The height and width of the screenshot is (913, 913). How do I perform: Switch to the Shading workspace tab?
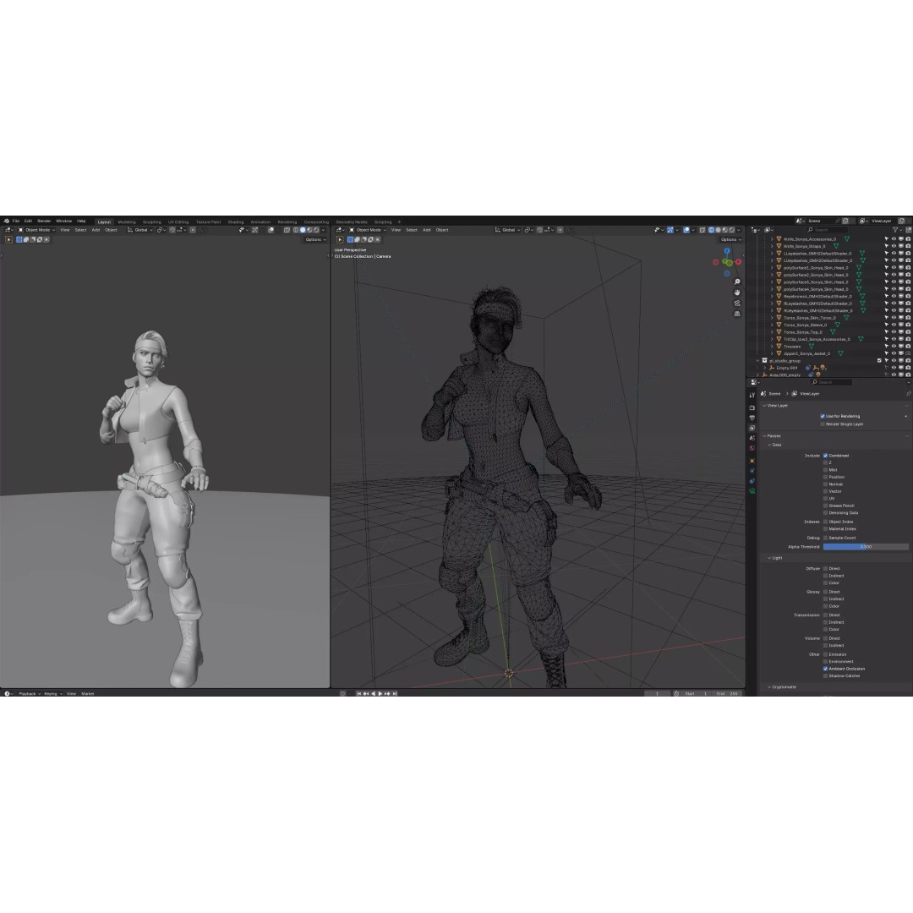click(236, 221)
